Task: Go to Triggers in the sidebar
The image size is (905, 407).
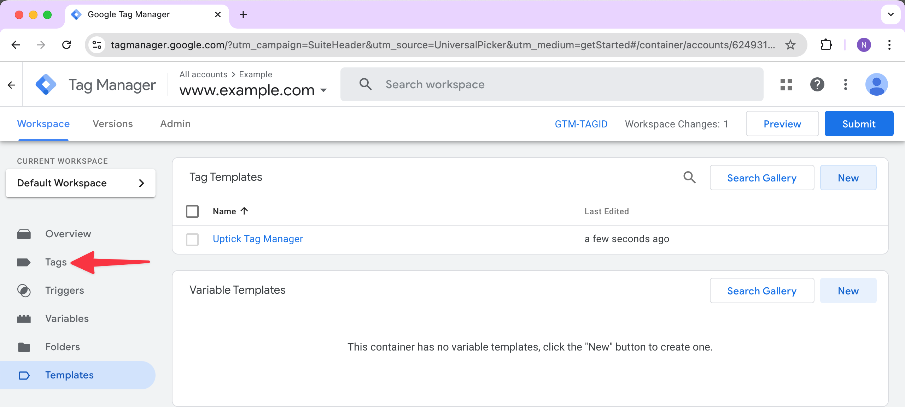Action: [x=65, y=291]
